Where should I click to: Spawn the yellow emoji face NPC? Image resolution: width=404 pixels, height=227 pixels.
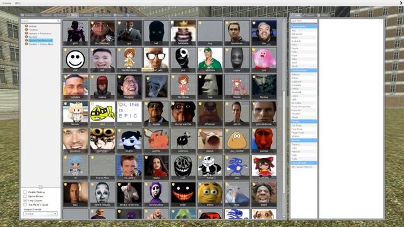click(210, 194)
